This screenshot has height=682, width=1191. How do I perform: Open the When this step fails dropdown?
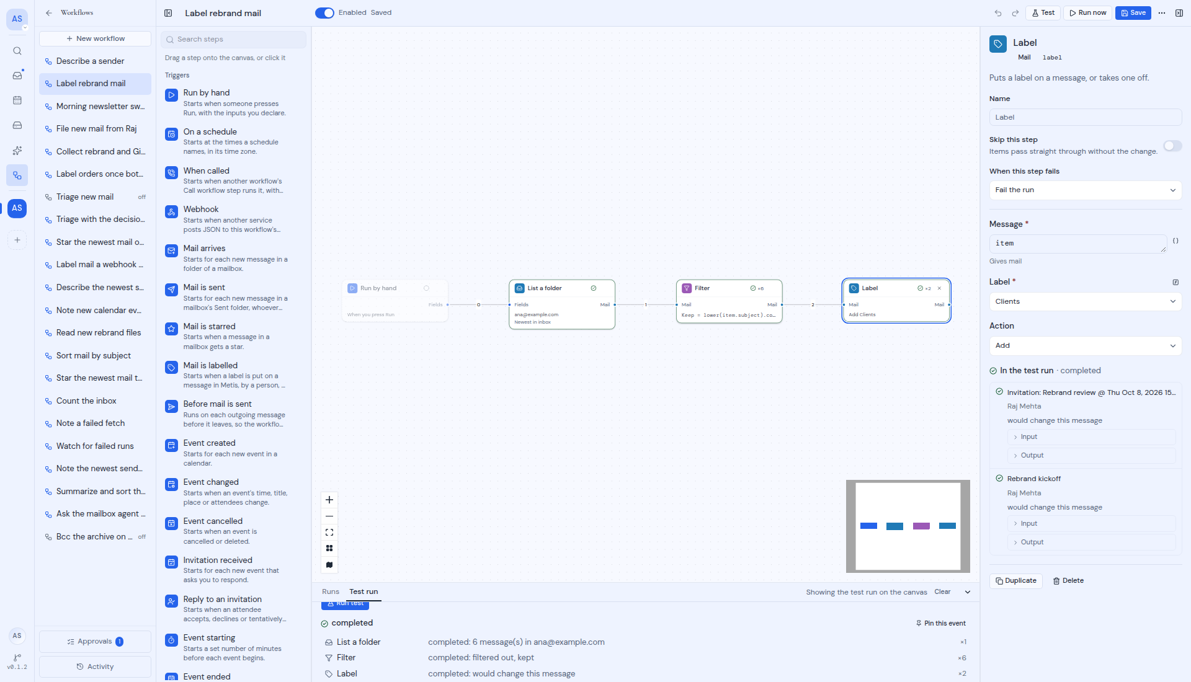(1085, 190)
